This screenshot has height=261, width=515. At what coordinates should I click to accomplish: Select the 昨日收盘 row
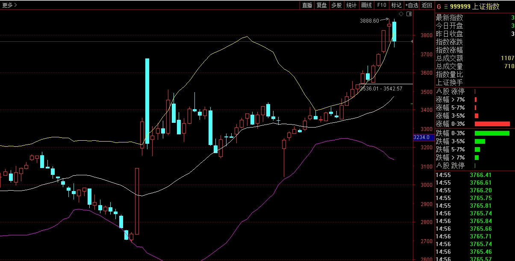click(x=475, y=34)
